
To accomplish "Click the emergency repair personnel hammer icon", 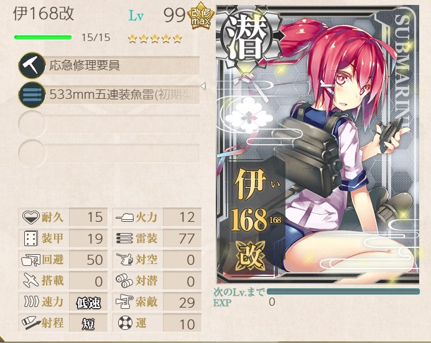I will (32, 65).
